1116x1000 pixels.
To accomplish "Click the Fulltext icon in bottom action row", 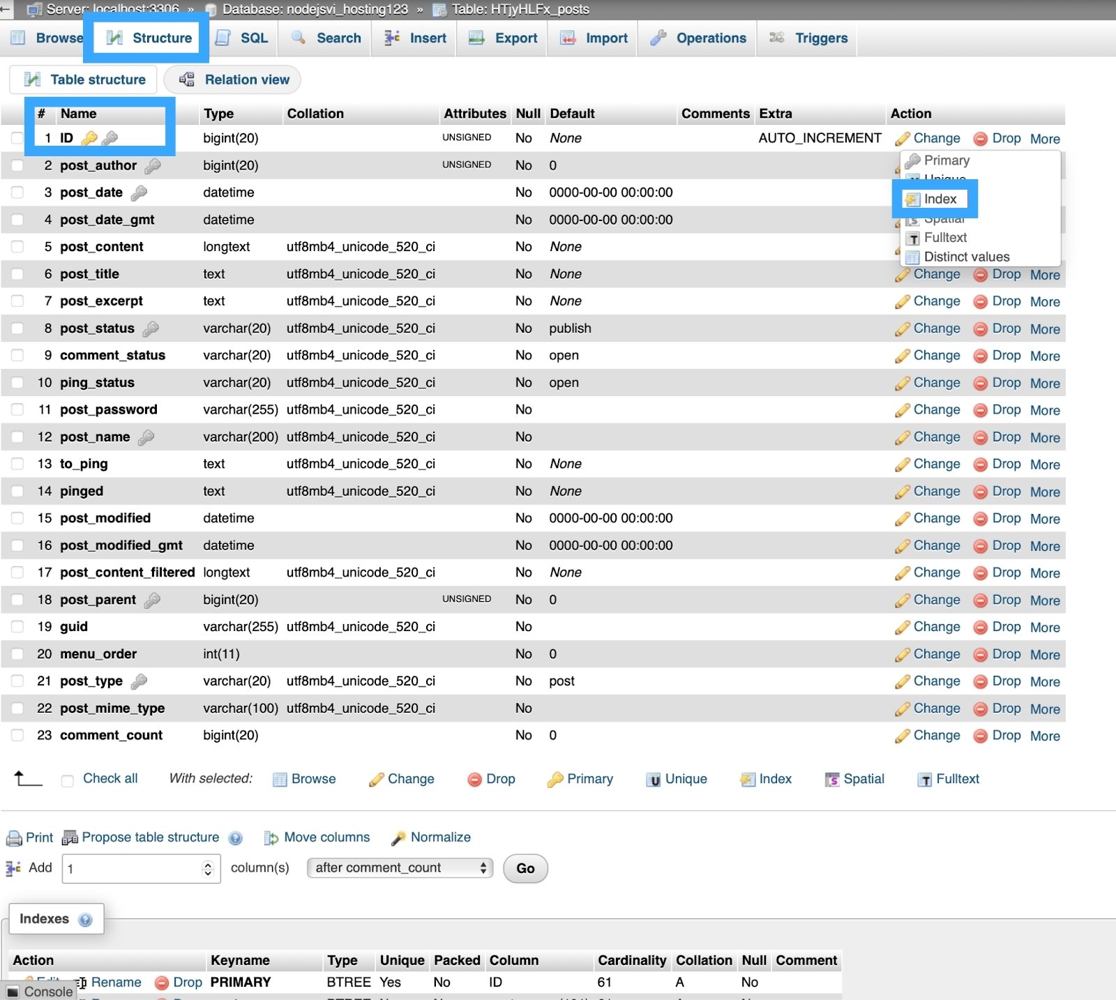I will [x=925, y=780].
